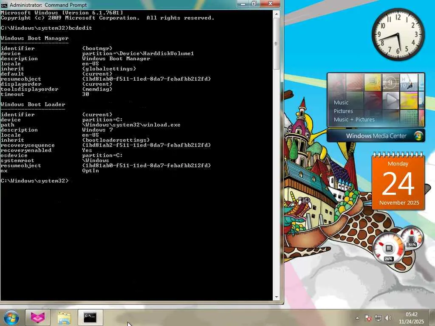
Task: Open the Command Prompt title bar system icon
Action: point(4,5)
